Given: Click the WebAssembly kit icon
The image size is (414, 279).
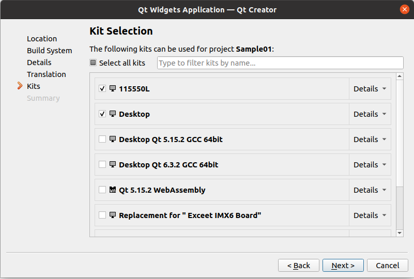Looking at the screenshot, I should (x=112, y=190).
